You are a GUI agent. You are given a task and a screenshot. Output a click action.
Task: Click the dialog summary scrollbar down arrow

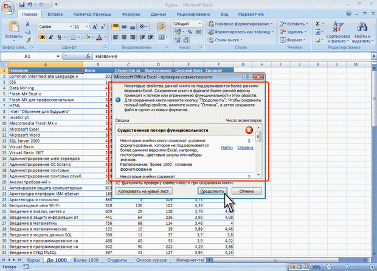(258, 174)
